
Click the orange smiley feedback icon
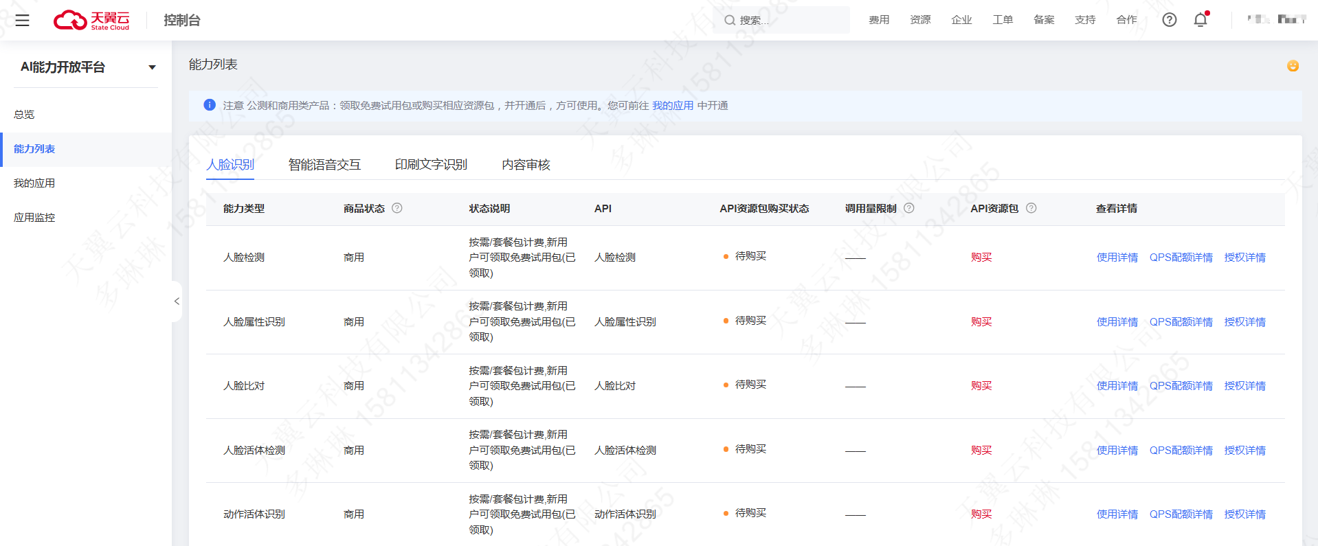click(x=1293, y=66)
